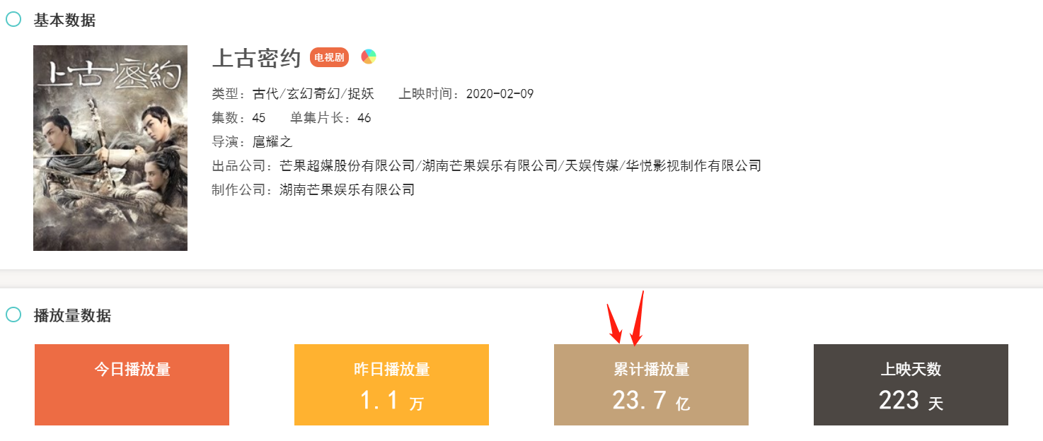Click the circle icon beside 基本数据
This screenshot has height=441, width=1043.
(x=13, y=19)
